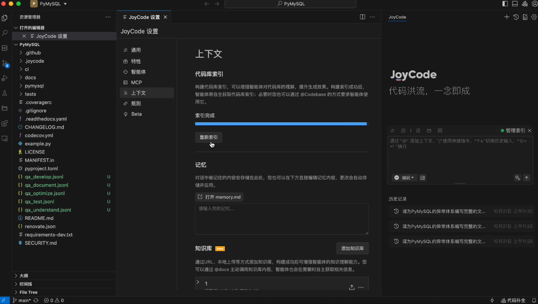Open more options for knowledge base 1
Image resolution: width=538 pixels, height=304 pixels.
point(361,288)
